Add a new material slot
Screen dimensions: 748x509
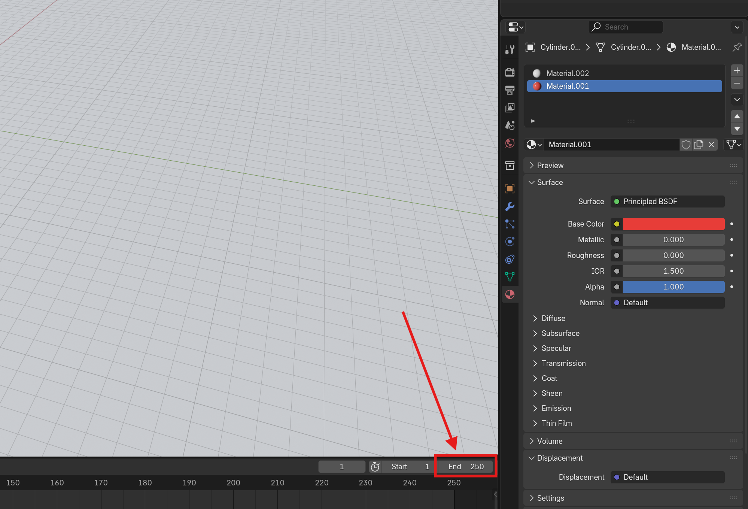[737, 70]
